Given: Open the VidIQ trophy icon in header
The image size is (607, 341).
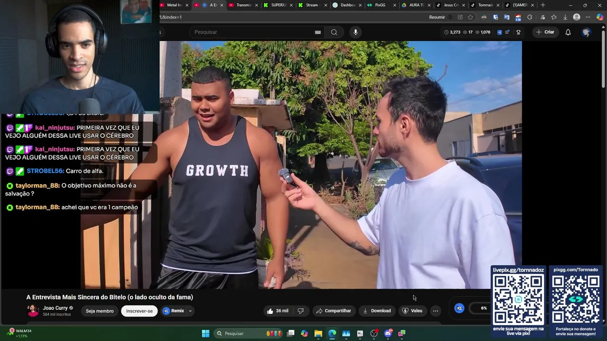Looking at the screenshot, I should (x=518, y=32).
